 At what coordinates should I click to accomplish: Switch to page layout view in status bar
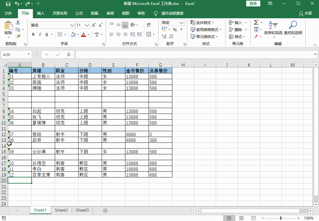point(241,218)
